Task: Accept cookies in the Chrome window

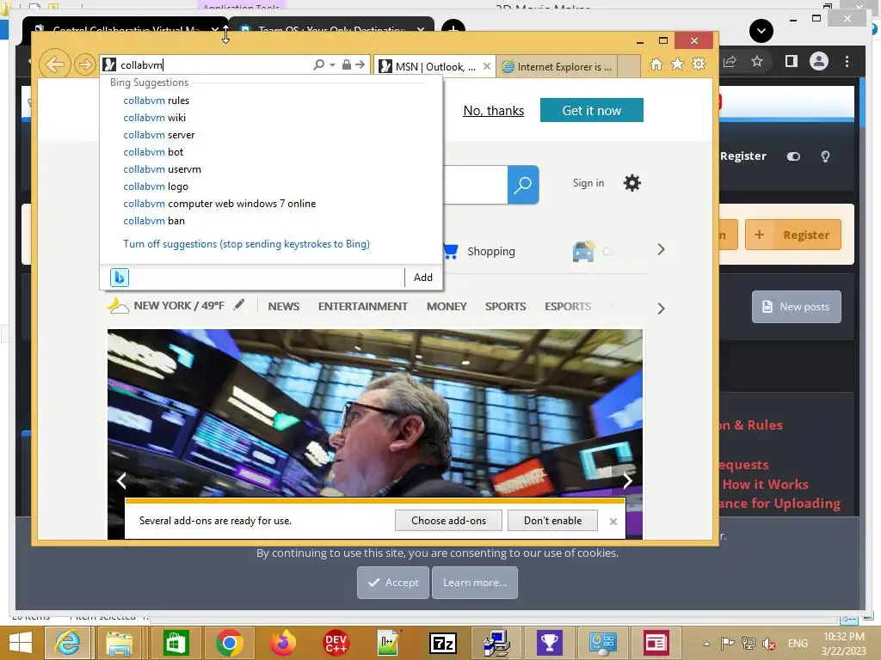Action: (393, 583)
